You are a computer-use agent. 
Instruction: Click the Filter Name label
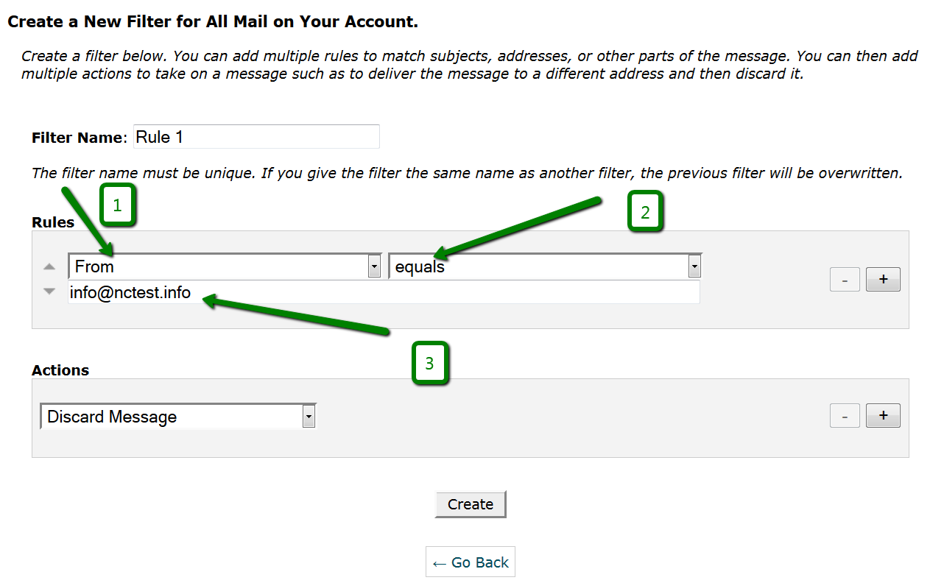[78, 138]
